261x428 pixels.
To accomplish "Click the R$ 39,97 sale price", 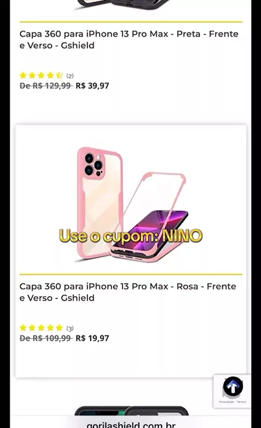I will 92,85.
